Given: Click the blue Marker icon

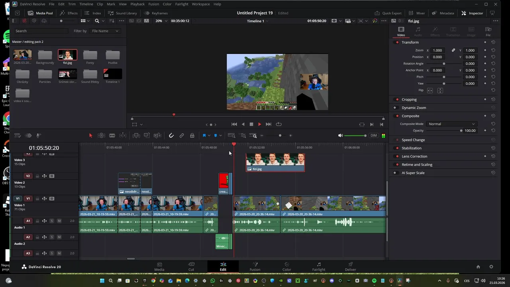Looking at the screenshot, I should [x=216, y=136].
